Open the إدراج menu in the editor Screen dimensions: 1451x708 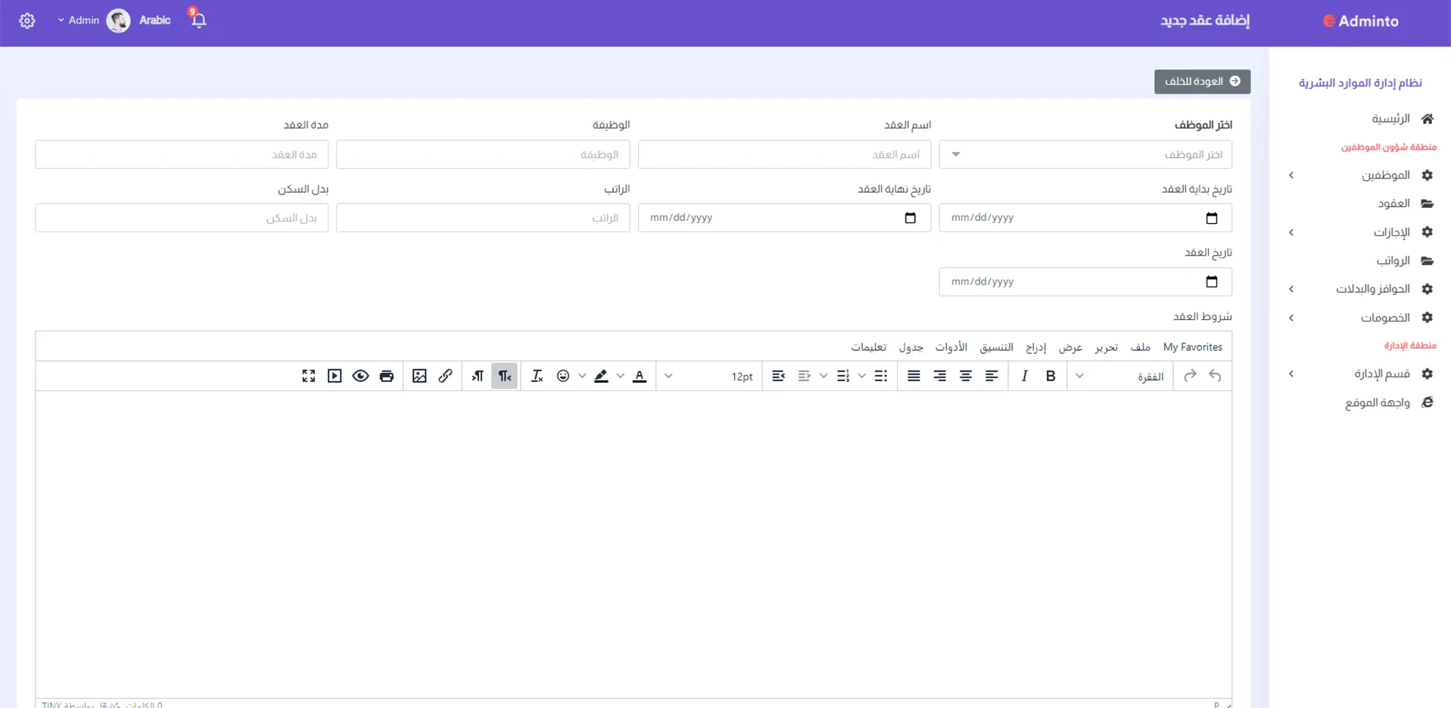tap(1035, 347)
